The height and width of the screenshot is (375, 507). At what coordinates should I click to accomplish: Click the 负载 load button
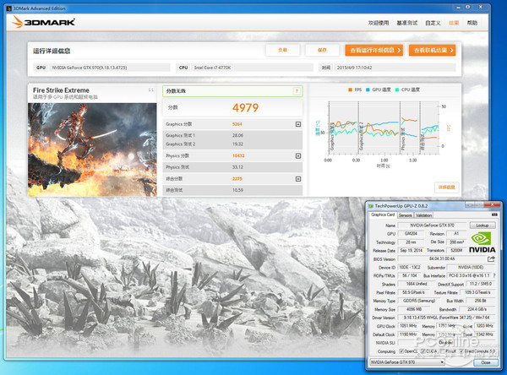coord(282,50)
